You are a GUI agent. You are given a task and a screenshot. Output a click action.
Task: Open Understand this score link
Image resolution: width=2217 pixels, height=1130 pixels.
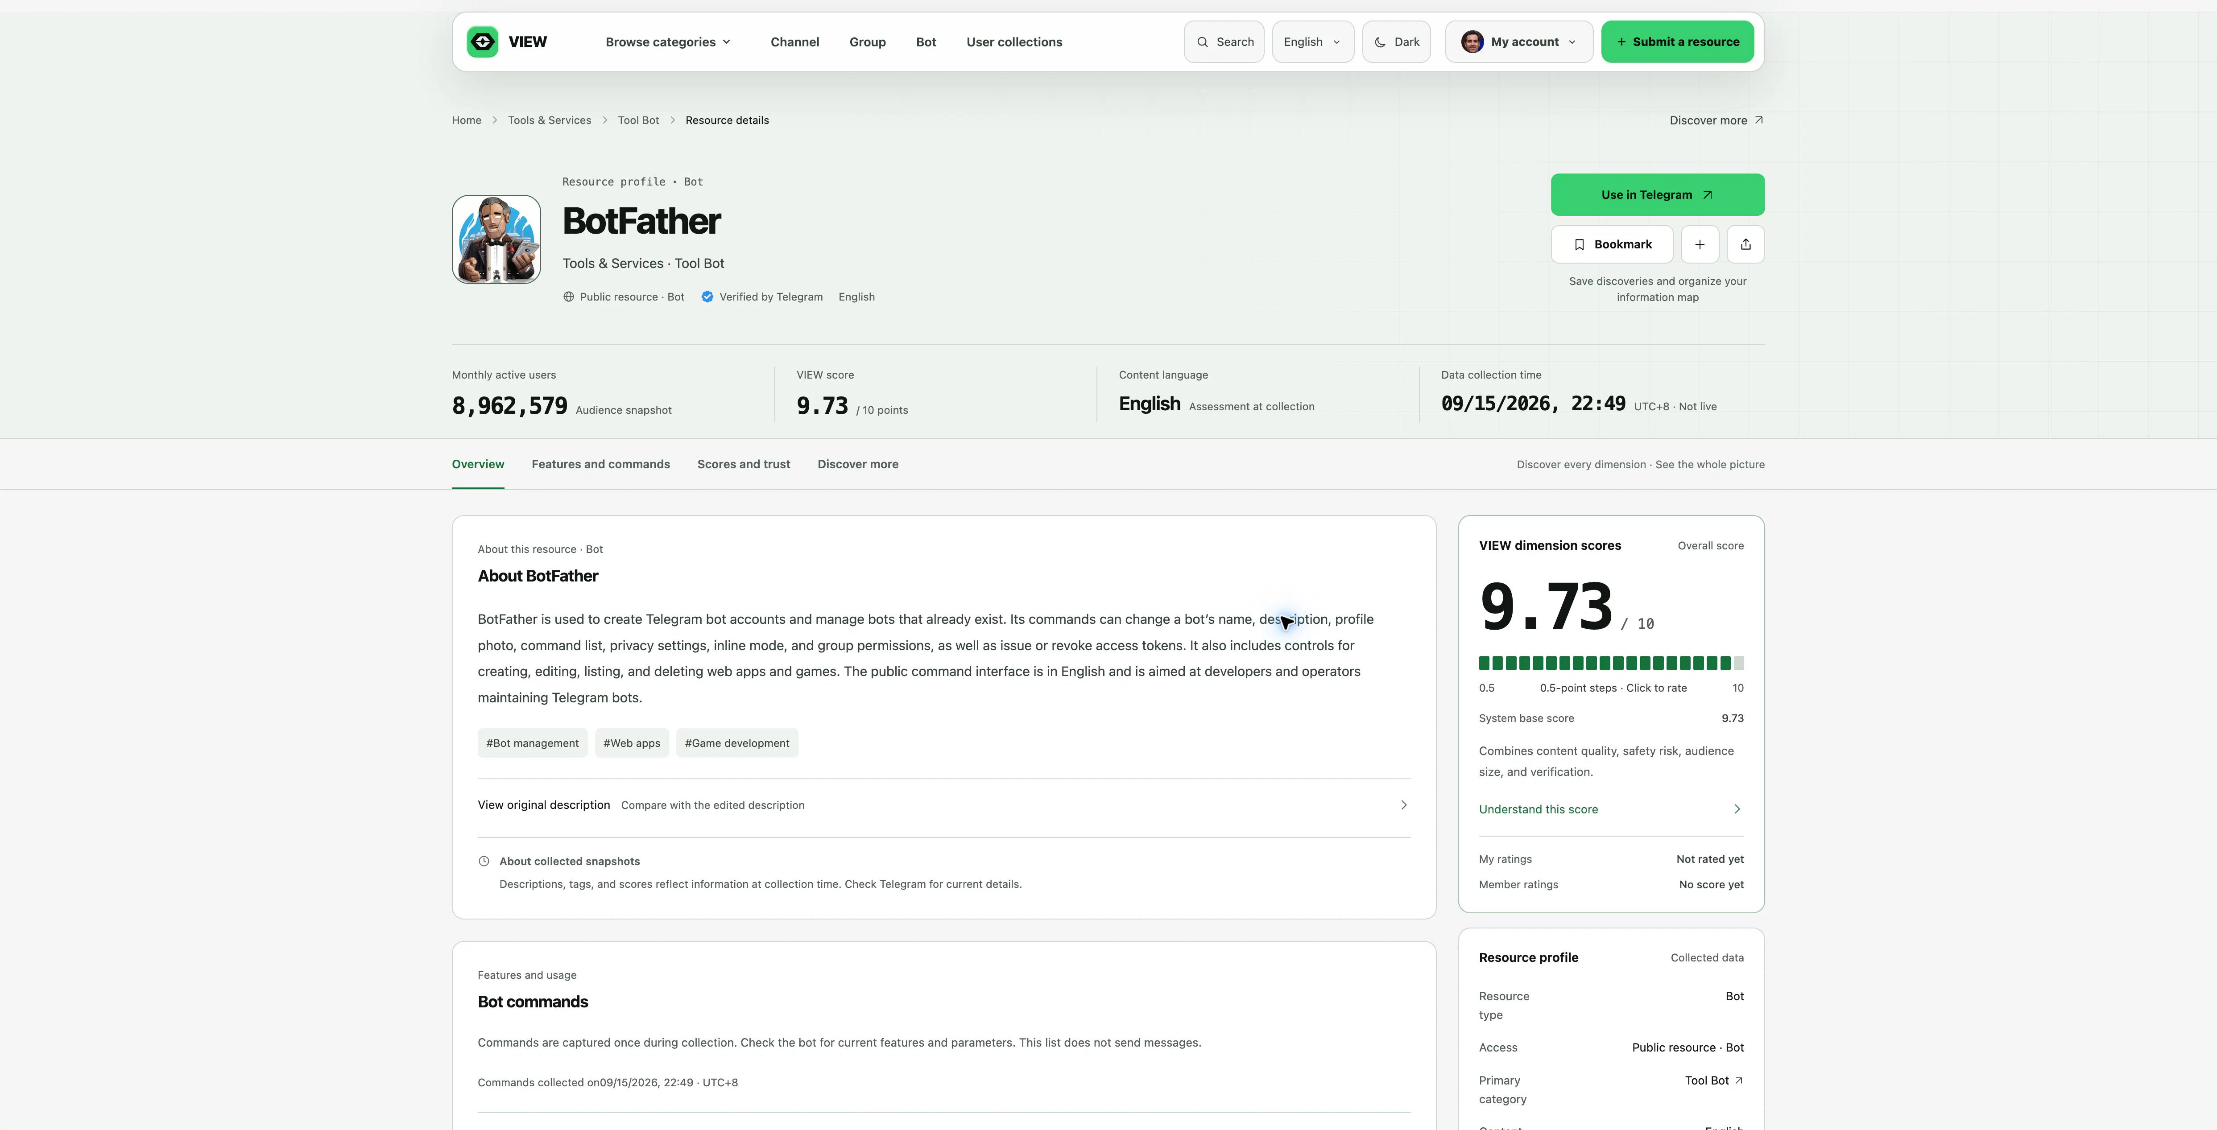(1611, 810)
